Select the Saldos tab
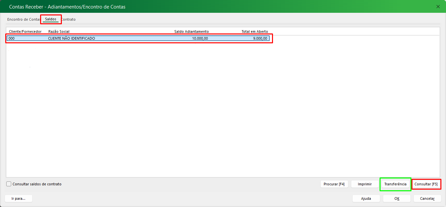Image resolution: width=446 pixels, height=207 pixels. pyautogui.click(x=51, y=19)
